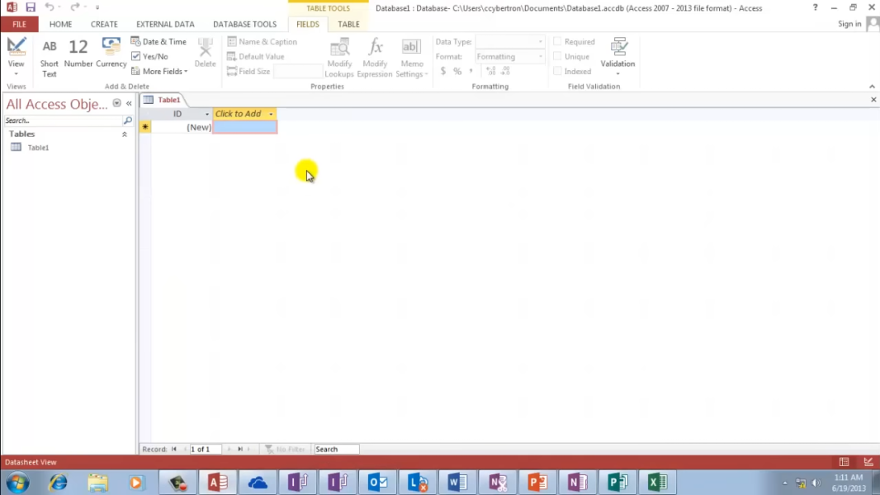Click Modify Expression fx icon
Image resolution: width=880 pixels, height=495 pixels.
click(375, 46)
